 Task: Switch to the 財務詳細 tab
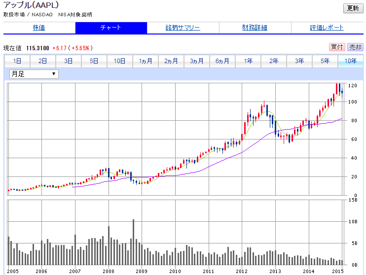pyautogui.click(x=255, y=28)
